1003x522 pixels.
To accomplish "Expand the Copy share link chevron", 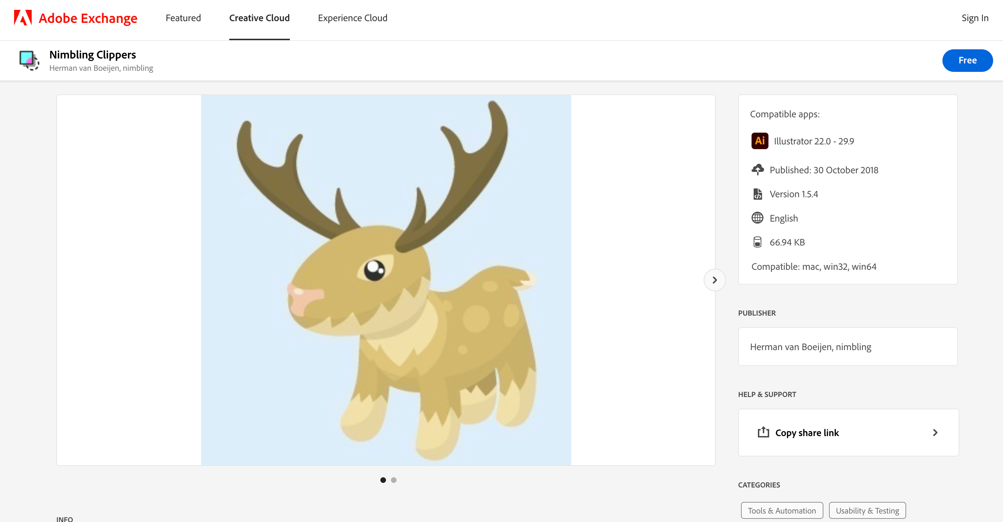I will (935, 433).
